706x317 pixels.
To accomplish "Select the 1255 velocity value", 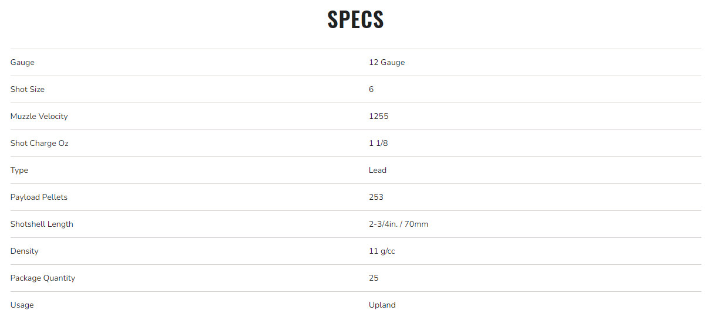I will tap(378, 117).
